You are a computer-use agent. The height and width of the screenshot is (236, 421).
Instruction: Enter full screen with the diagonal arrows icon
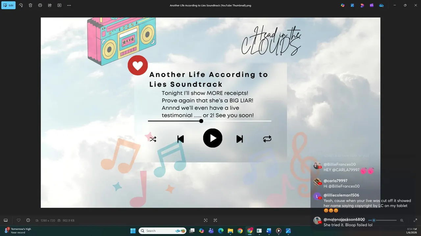(x=415, y=220)
